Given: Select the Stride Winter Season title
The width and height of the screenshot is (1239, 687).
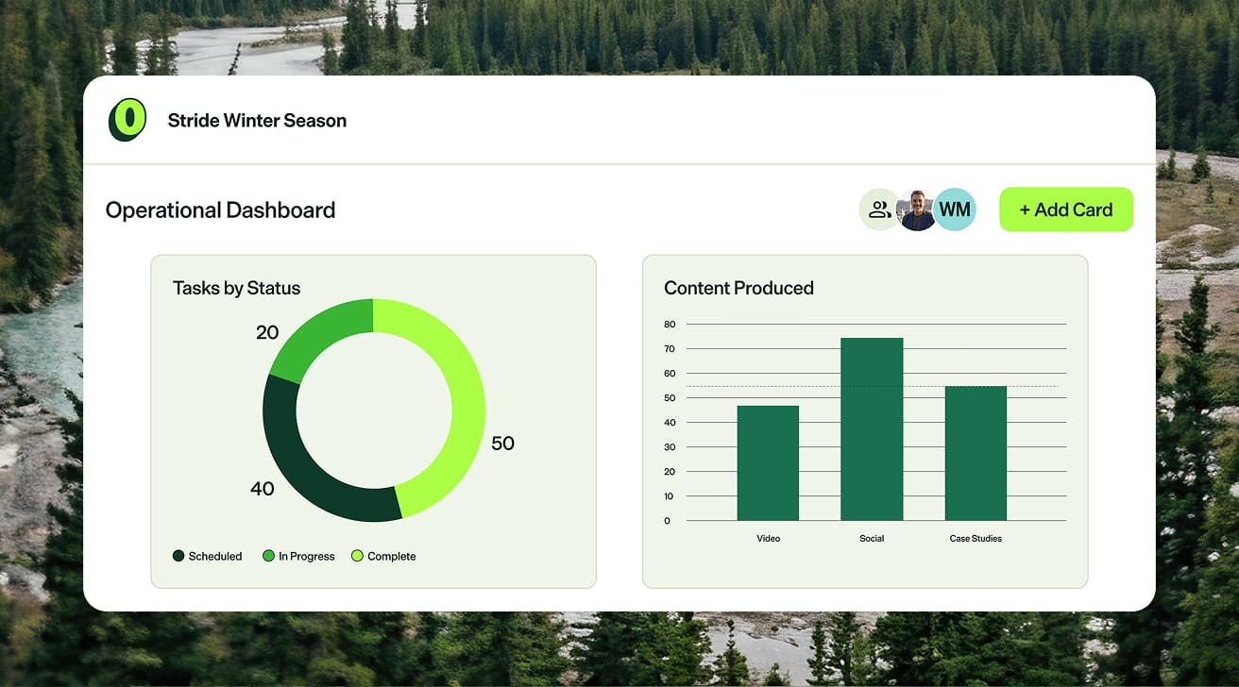Looking at the screenshot, I should click(257, 121).
